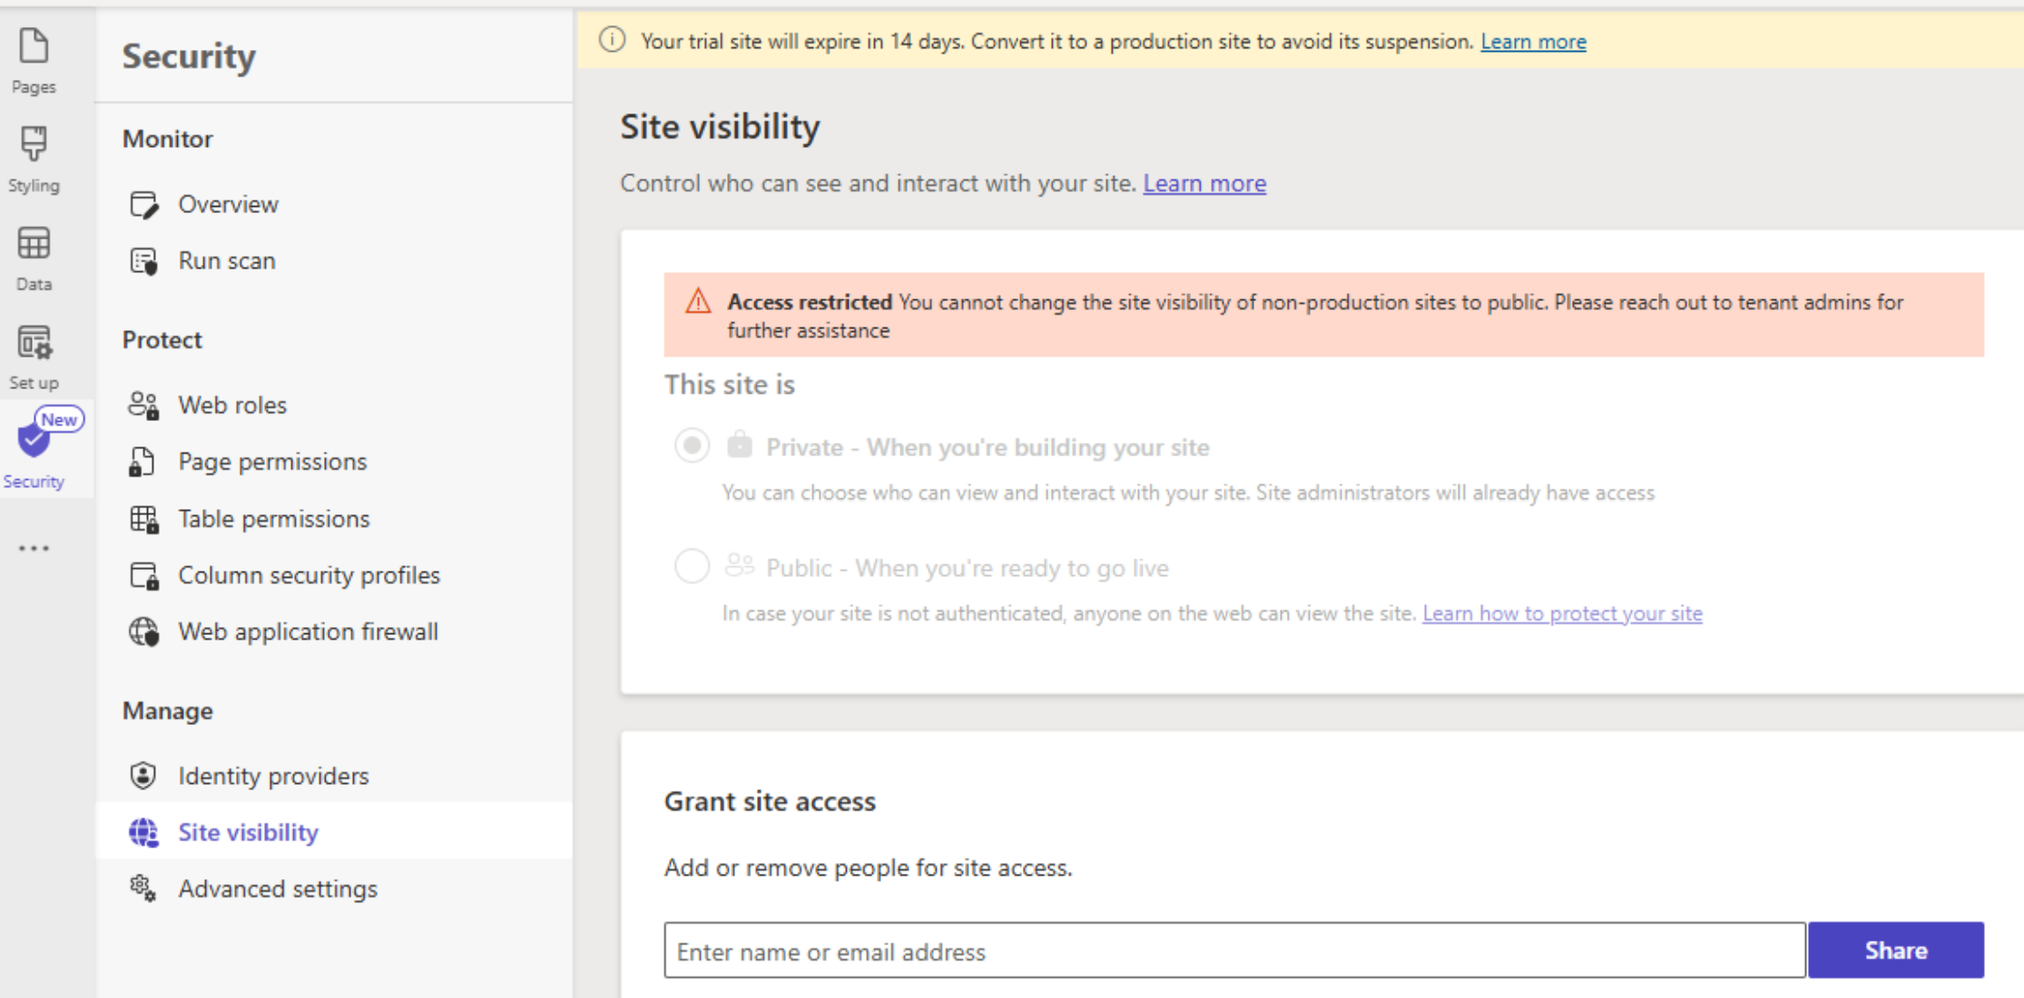Open Advanced settings
This screenshot has width=2024, height=998.
(278, 888)
